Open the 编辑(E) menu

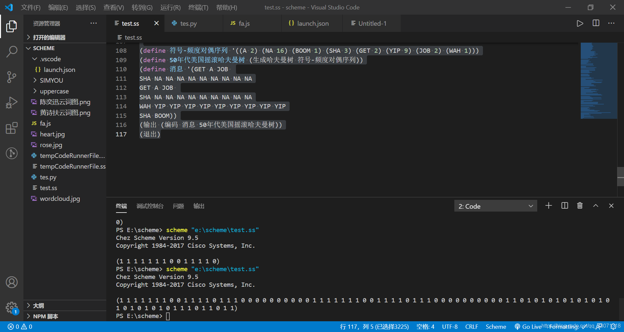point(58,7)
